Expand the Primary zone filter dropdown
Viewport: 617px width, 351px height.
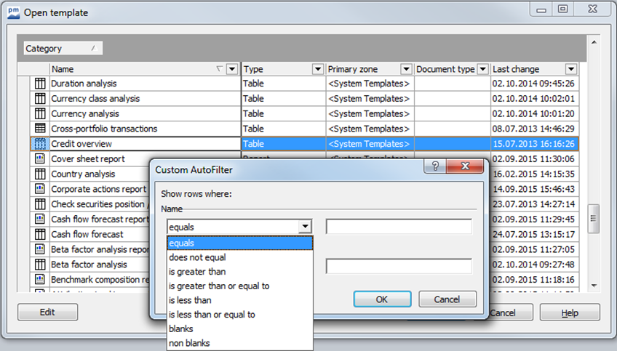[405, 69]
